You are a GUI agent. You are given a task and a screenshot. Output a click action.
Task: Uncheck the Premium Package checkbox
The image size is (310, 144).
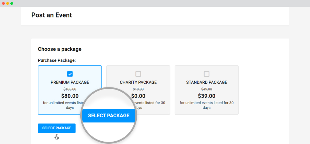click(x=70, y=74)
